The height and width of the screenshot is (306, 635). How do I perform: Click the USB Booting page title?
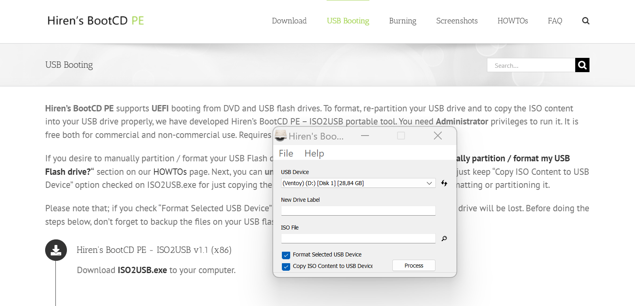[69, 65]
